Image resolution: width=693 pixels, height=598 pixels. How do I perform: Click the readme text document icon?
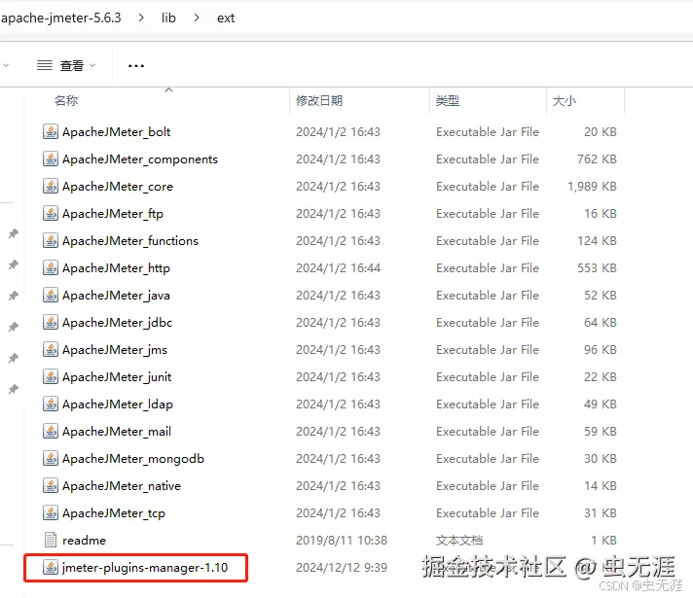point(51,540)
